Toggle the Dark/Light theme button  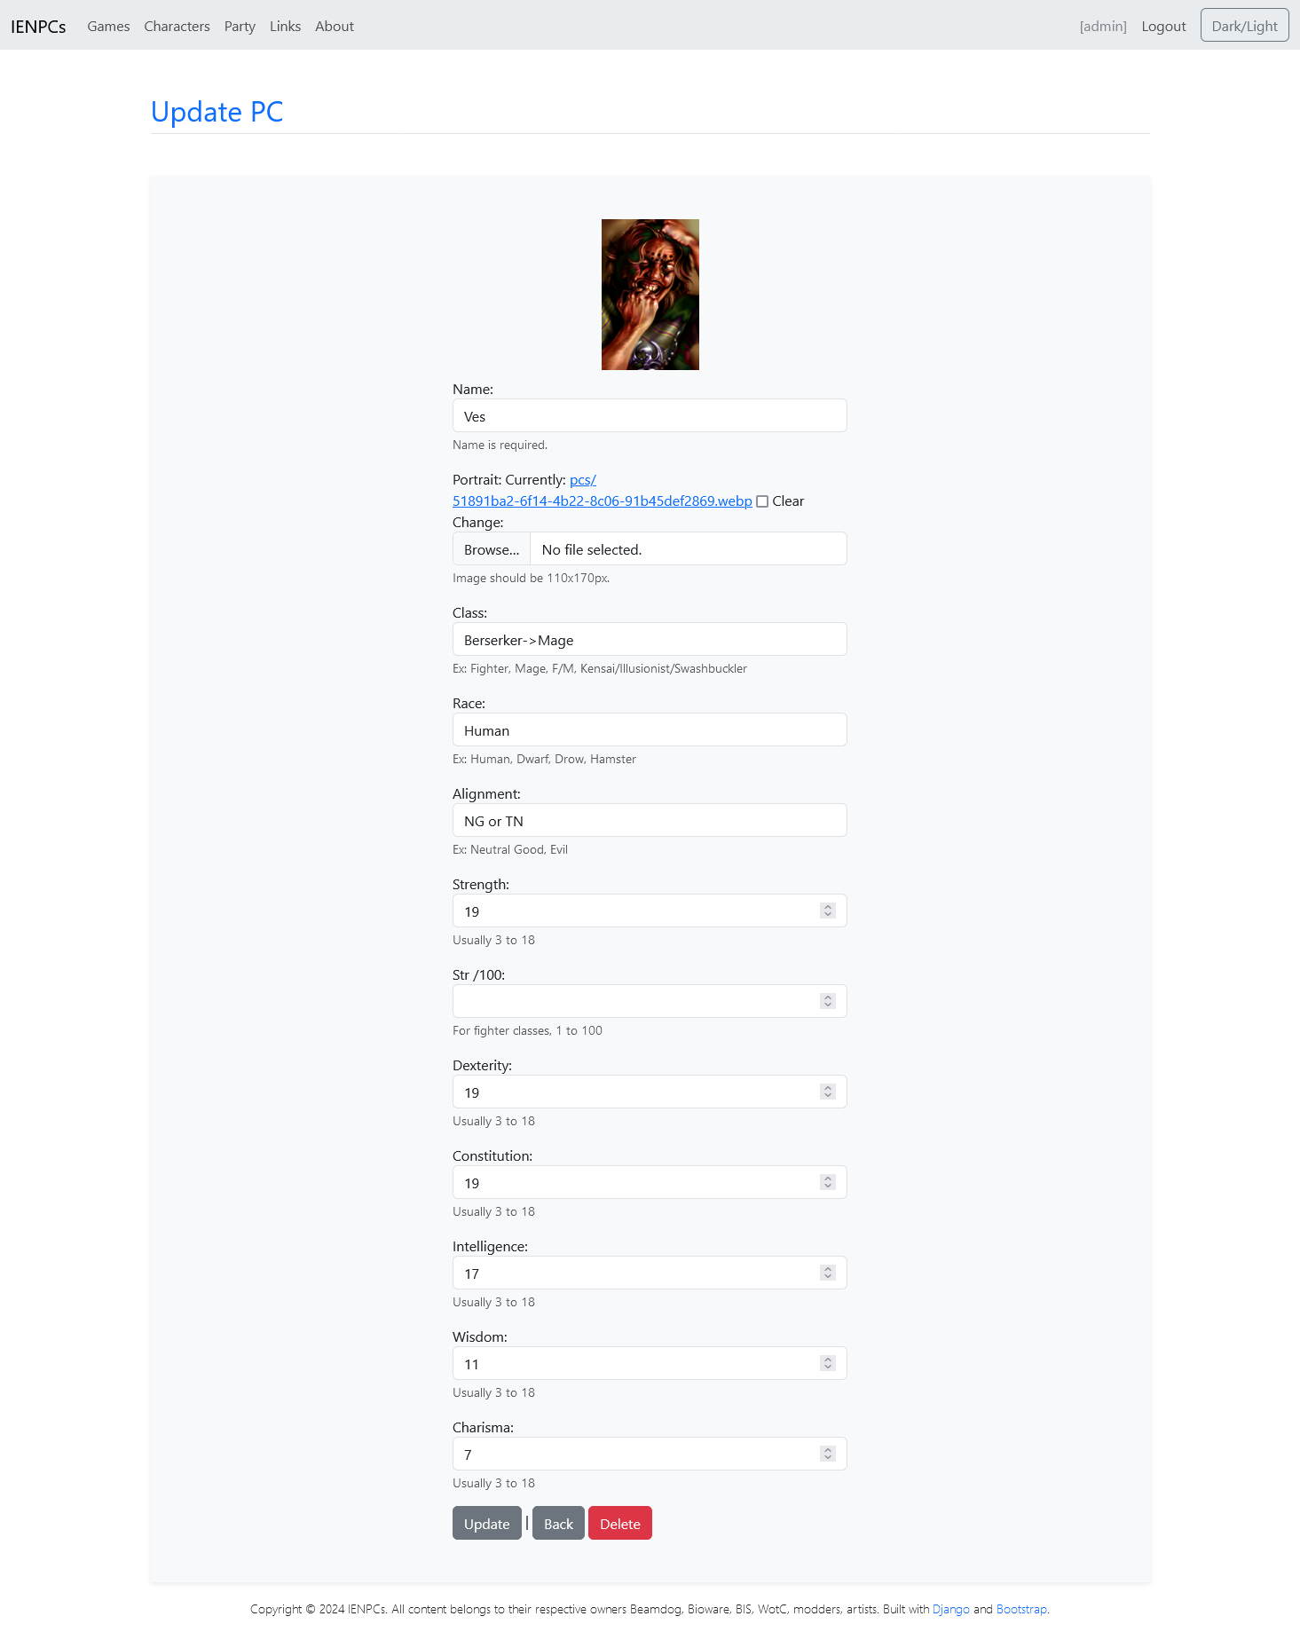[1244, 26]
